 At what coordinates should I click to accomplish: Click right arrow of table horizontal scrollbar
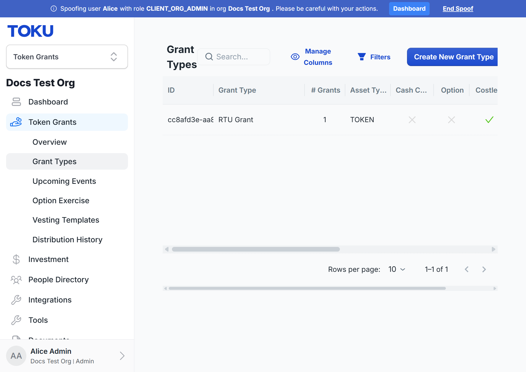tap(494, 249)
